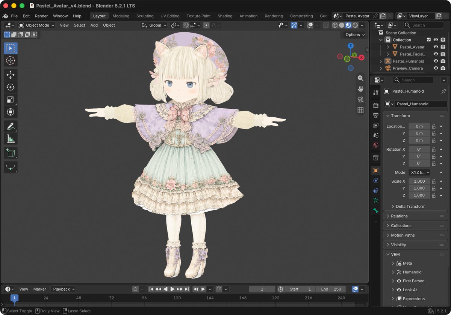Screen dimensions: 451x315
Task: Open the rotation Mode XYZ Euler dropdown
Action: (419, 172)
